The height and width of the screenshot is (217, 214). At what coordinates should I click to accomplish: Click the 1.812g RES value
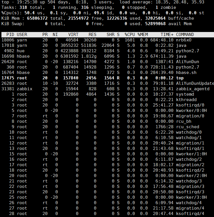click(89, 56)
